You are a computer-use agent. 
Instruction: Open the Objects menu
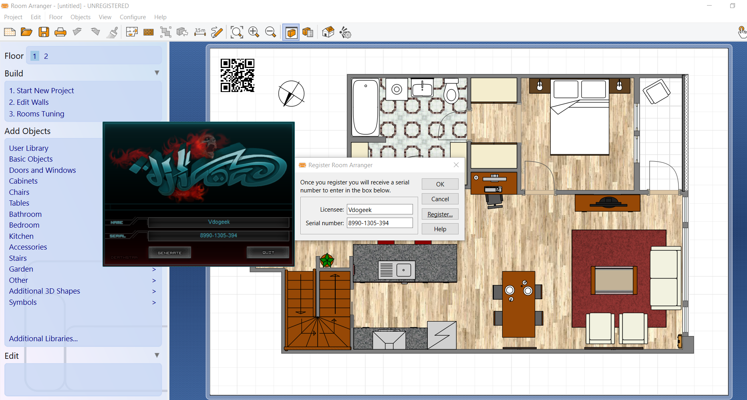click(x=80, y=17)
